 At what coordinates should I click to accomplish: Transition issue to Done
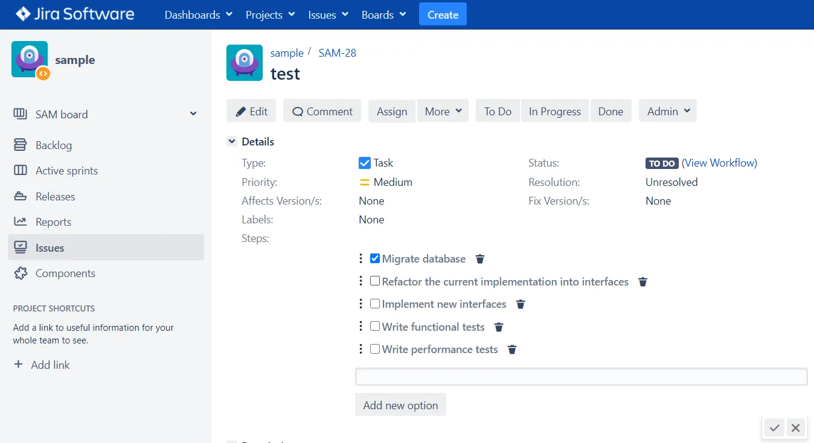(610, 111)
